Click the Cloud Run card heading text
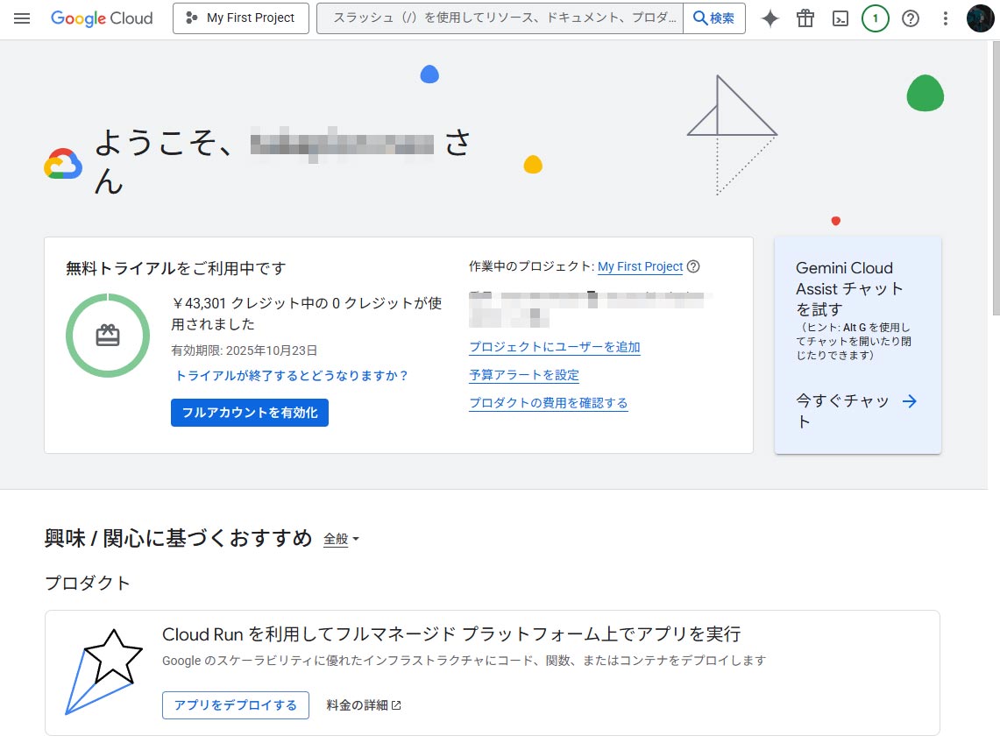This screenshot has height=743, width=1000. (450, 634)
